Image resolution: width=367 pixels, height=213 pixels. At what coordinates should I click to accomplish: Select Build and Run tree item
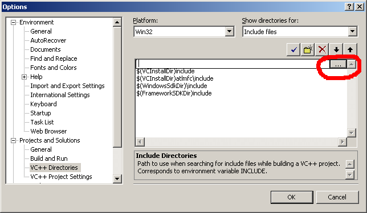[49, 158]
